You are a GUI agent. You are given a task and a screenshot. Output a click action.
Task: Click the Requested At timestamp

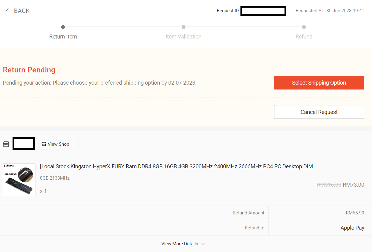point(345,11)
